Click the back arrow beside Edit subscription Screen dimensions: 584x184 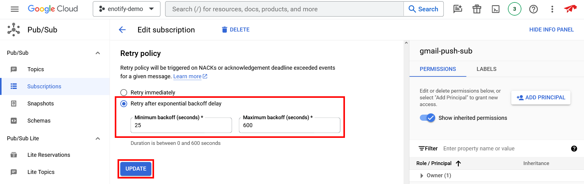click(122, 30)
